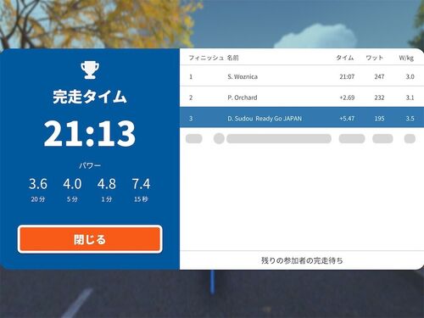Click the タイム column header

345,58
